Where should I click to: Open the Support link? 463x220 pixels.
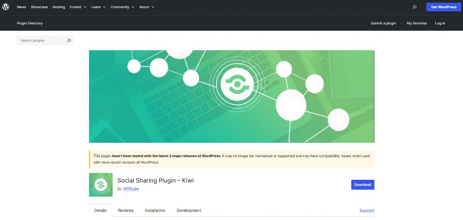(367, 210)
